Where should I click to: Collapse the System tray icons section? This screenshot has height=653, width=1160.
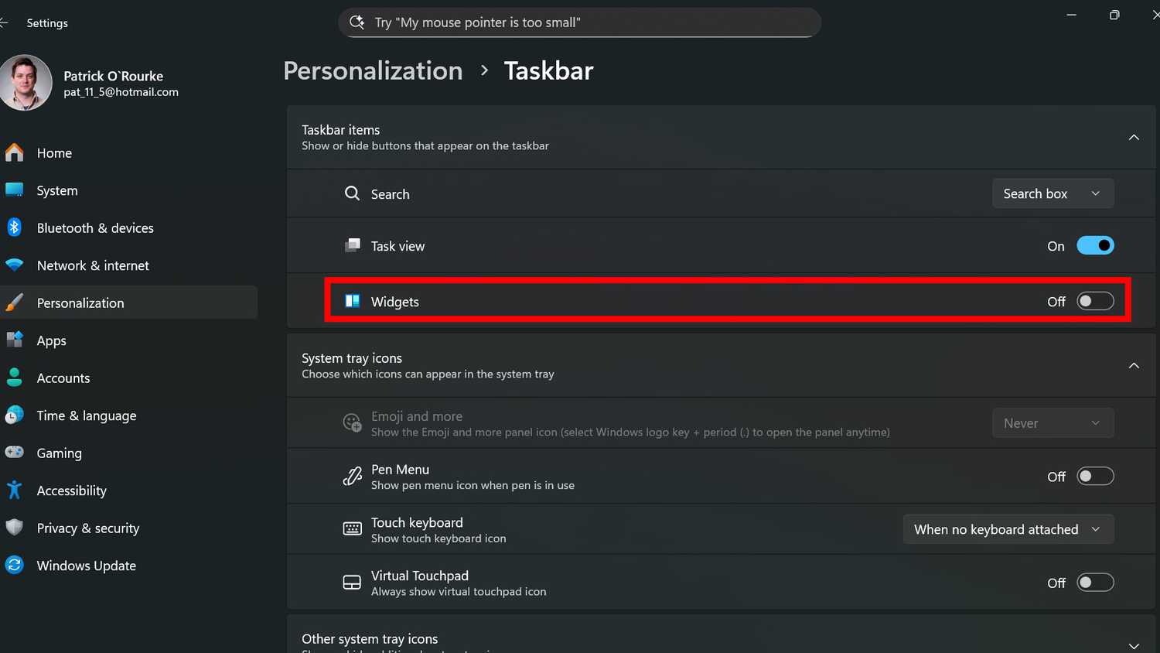1134,365
